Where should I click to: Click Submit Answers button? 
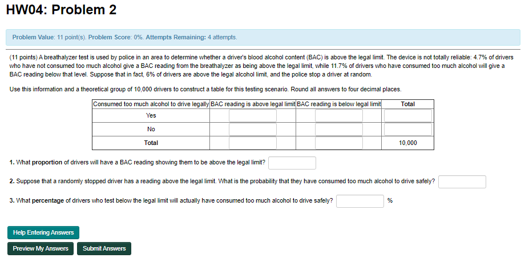point(104,249)
